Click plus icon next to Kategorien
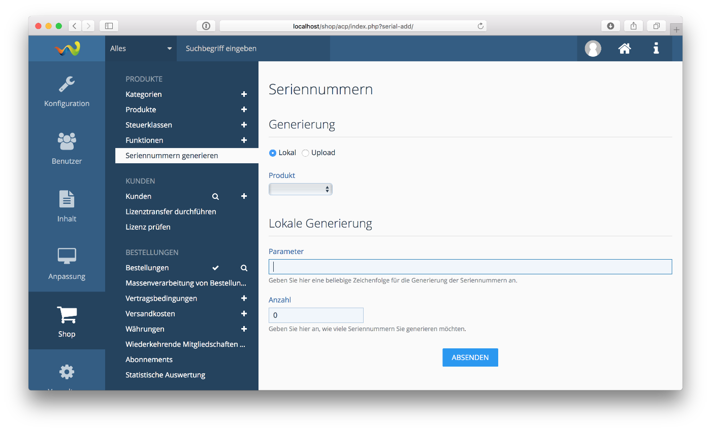711x431 pixels. (x=244, y=94)
